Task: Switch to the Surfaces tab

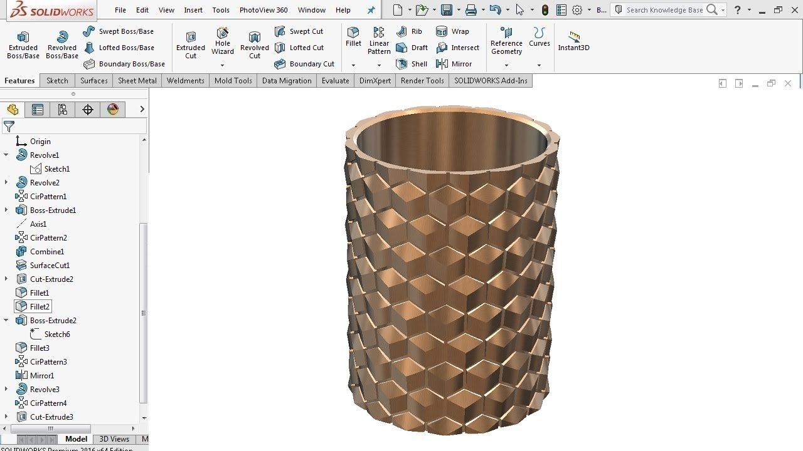Action: (94, 81)
